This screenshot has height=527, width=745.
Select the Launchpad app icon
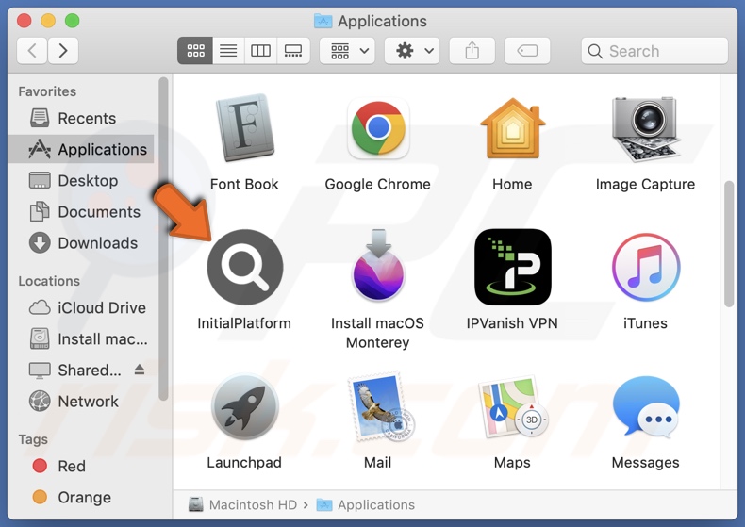click(x=244, y=406)
